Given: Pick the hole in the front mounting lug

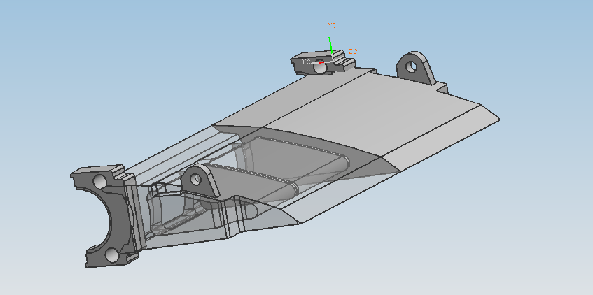Looking at the screenshot, I should coord(196,179).
